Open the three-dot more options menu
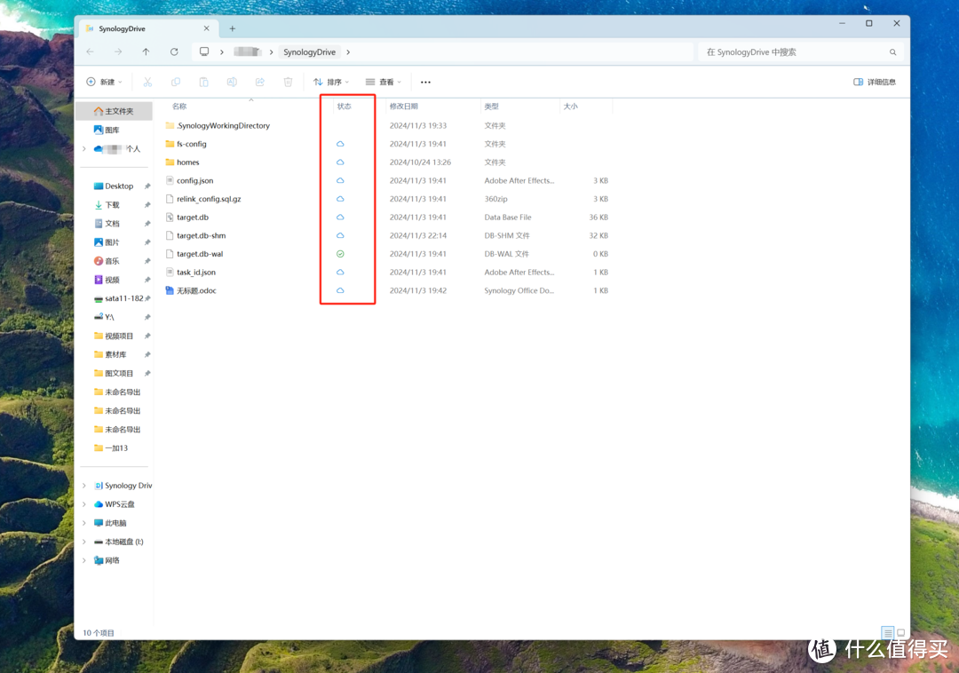This screenshot has width=959, height=673. click(x=425, y=82)
